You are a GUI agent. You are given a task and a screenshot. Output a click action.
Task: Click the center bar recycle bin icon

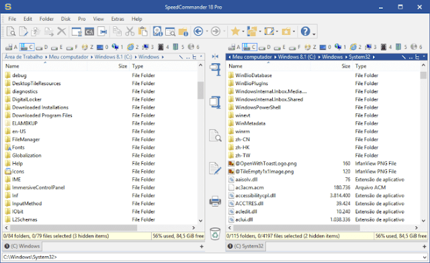pyautogui.click(x=215, y=233)
